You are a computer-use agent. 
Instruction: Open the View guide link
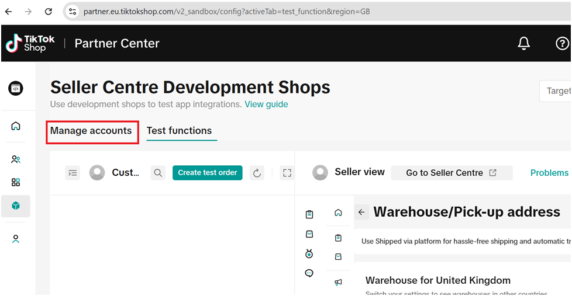(266, 105)
